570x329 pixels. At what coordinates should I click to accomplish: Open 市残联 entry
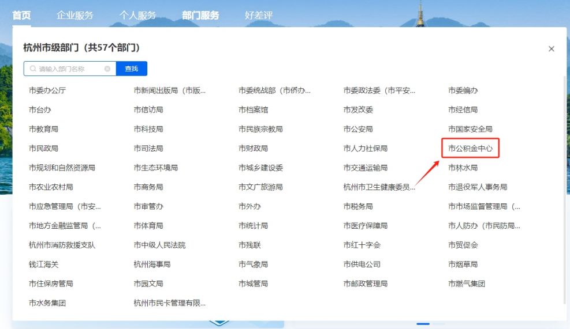[249, 245]
